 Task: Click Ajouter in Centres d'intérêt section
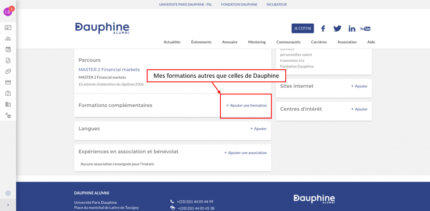coord(359,109)
